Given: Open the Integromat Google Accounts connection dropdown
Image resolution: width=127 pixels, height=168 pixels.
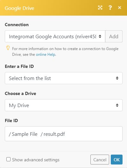Looking at the screenshot, I should pyautogui.click(x=55, y=36).
